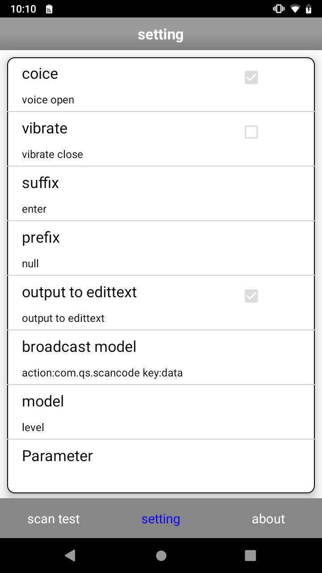
Task: Tap the battery icon in status bar
Action: pyautogui.click(x=309, y=9)
